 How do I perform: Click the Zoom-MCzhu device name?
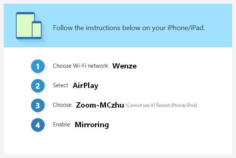tap(100, 105)
